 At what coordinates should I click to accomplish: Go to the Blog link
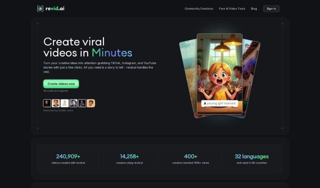coord(254,9)
